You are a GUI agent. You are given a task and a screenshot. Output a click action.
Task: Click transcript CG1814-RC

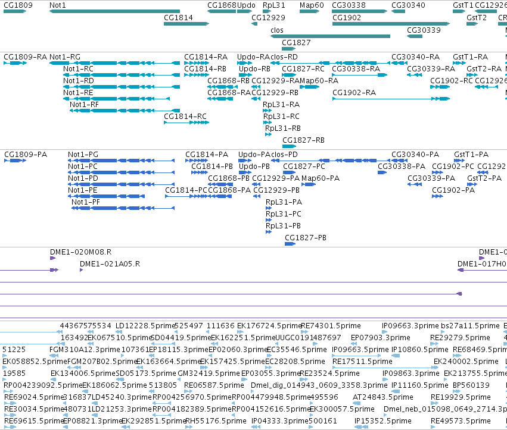coord(186,123)
